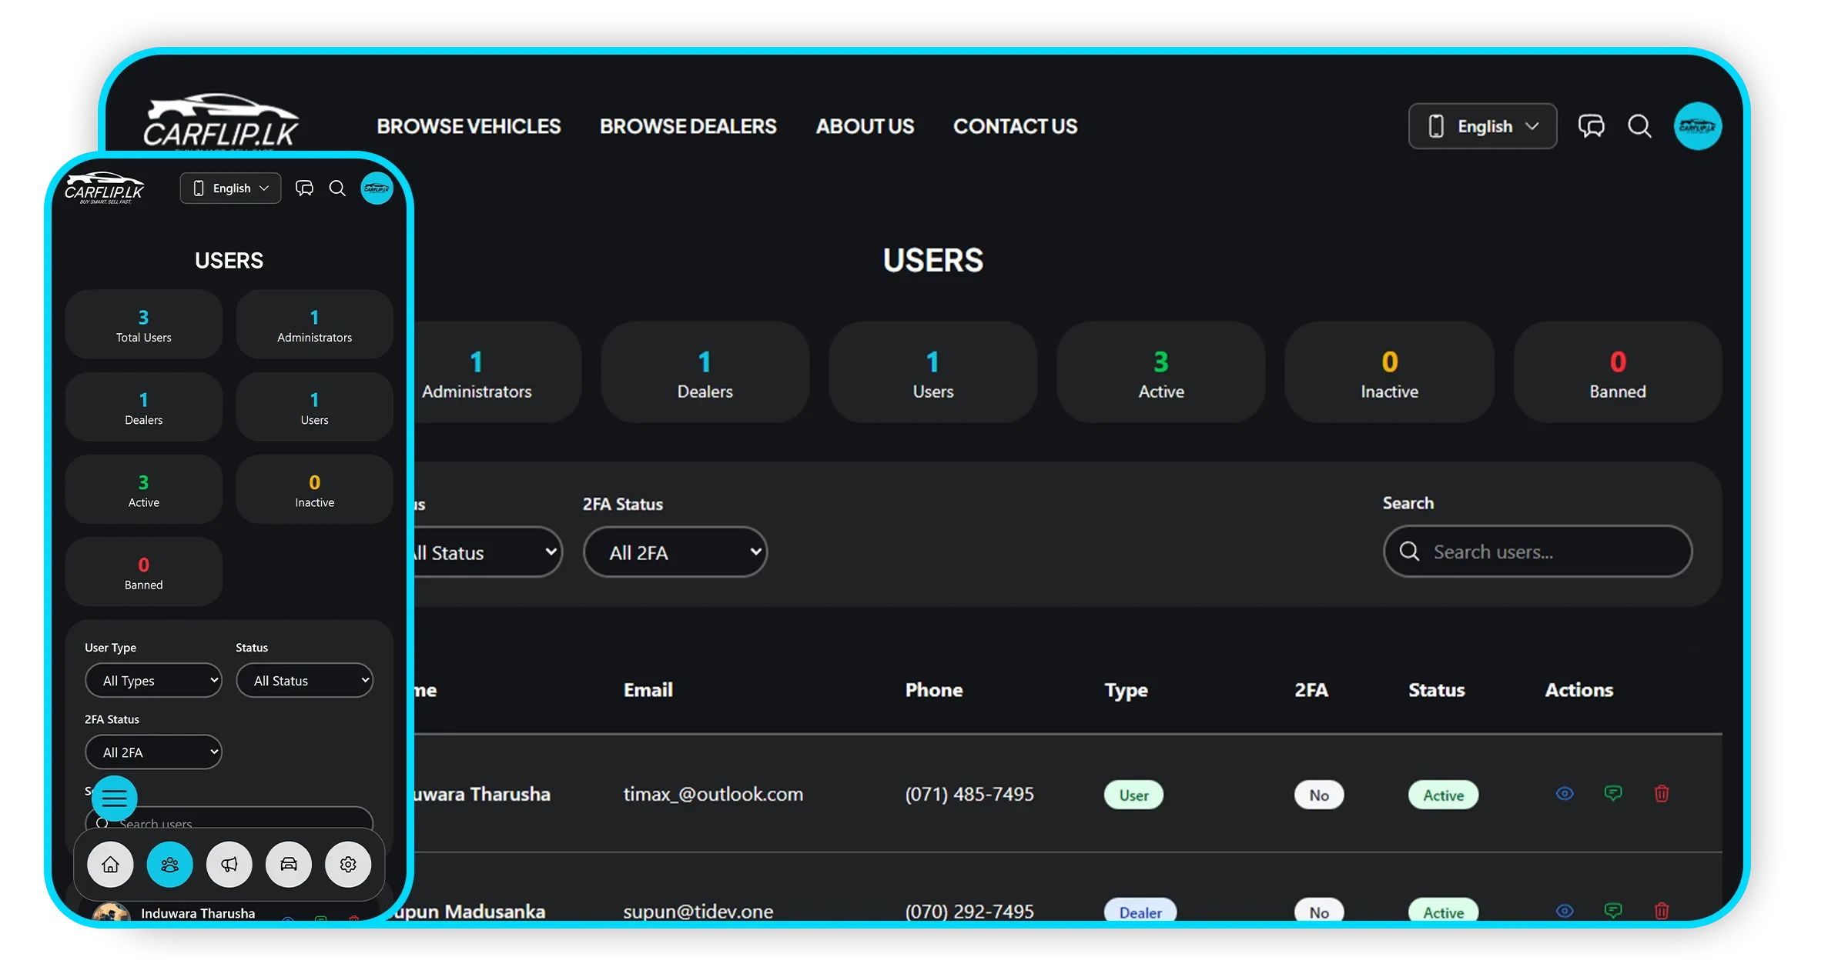The height and width of the screenshot is (977, 1848).
Task: Open the Contact Us menu item
Action: pyautogui.click(x=1015, y=126)
